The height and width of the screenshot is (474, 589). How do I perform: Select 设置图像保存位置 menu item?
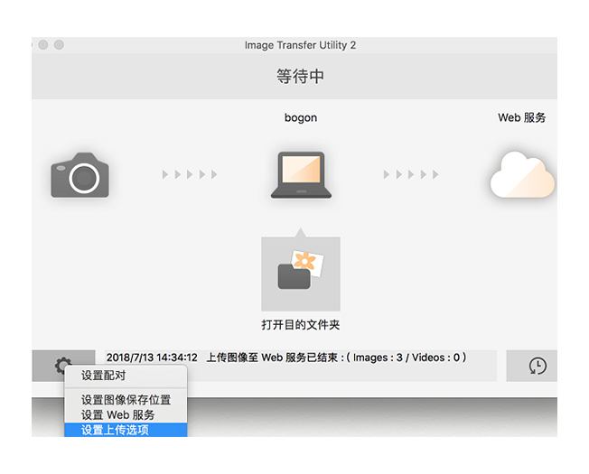click(x=126, y=400)
